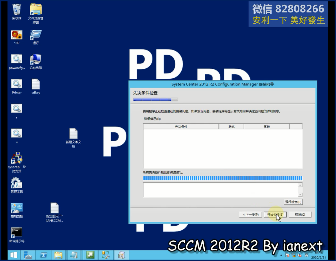Open the 这台电脑 desktop icon

pyautogui.click(x=36, y=62)
